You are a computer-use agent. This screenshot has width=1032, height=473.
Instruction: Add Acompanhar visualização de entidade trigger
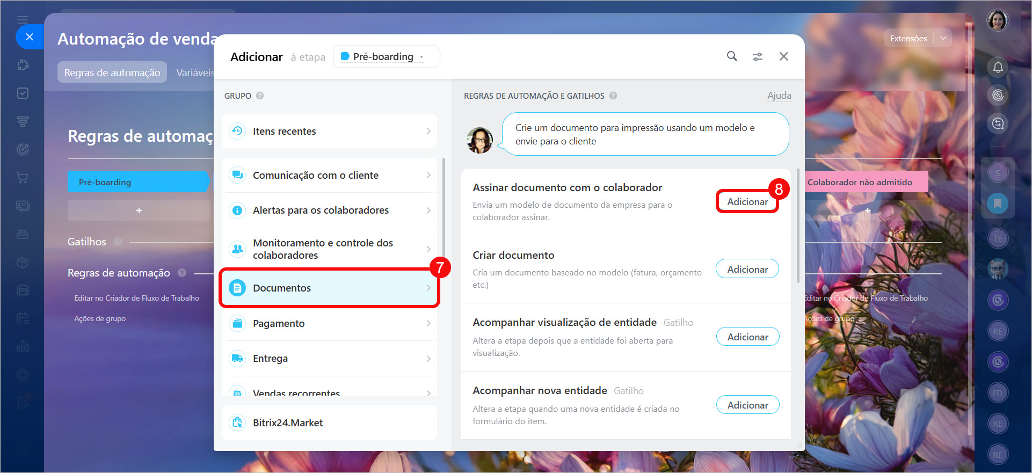tap(747, 337)
